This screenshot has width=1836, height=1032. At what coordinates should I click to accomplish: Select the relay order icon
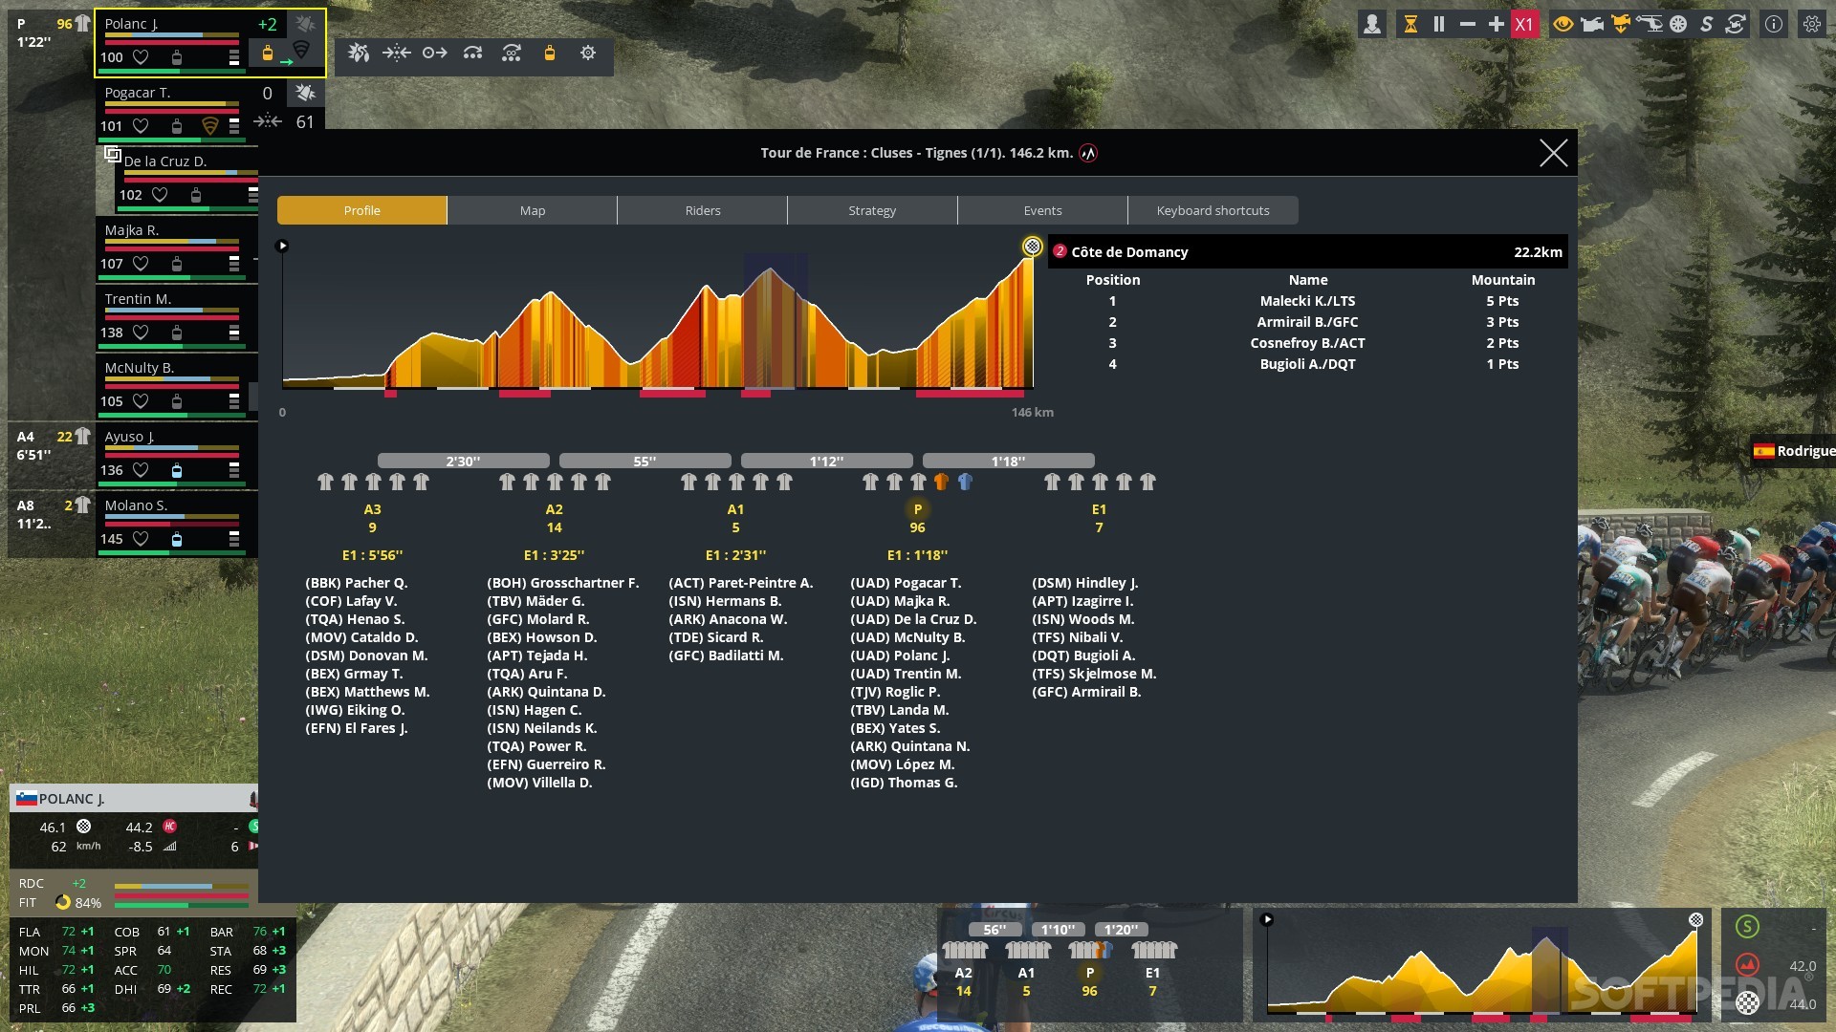point(473,54)
